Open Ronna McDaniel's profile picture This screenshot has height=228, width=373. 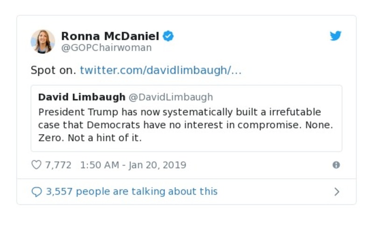pos(43,41)
